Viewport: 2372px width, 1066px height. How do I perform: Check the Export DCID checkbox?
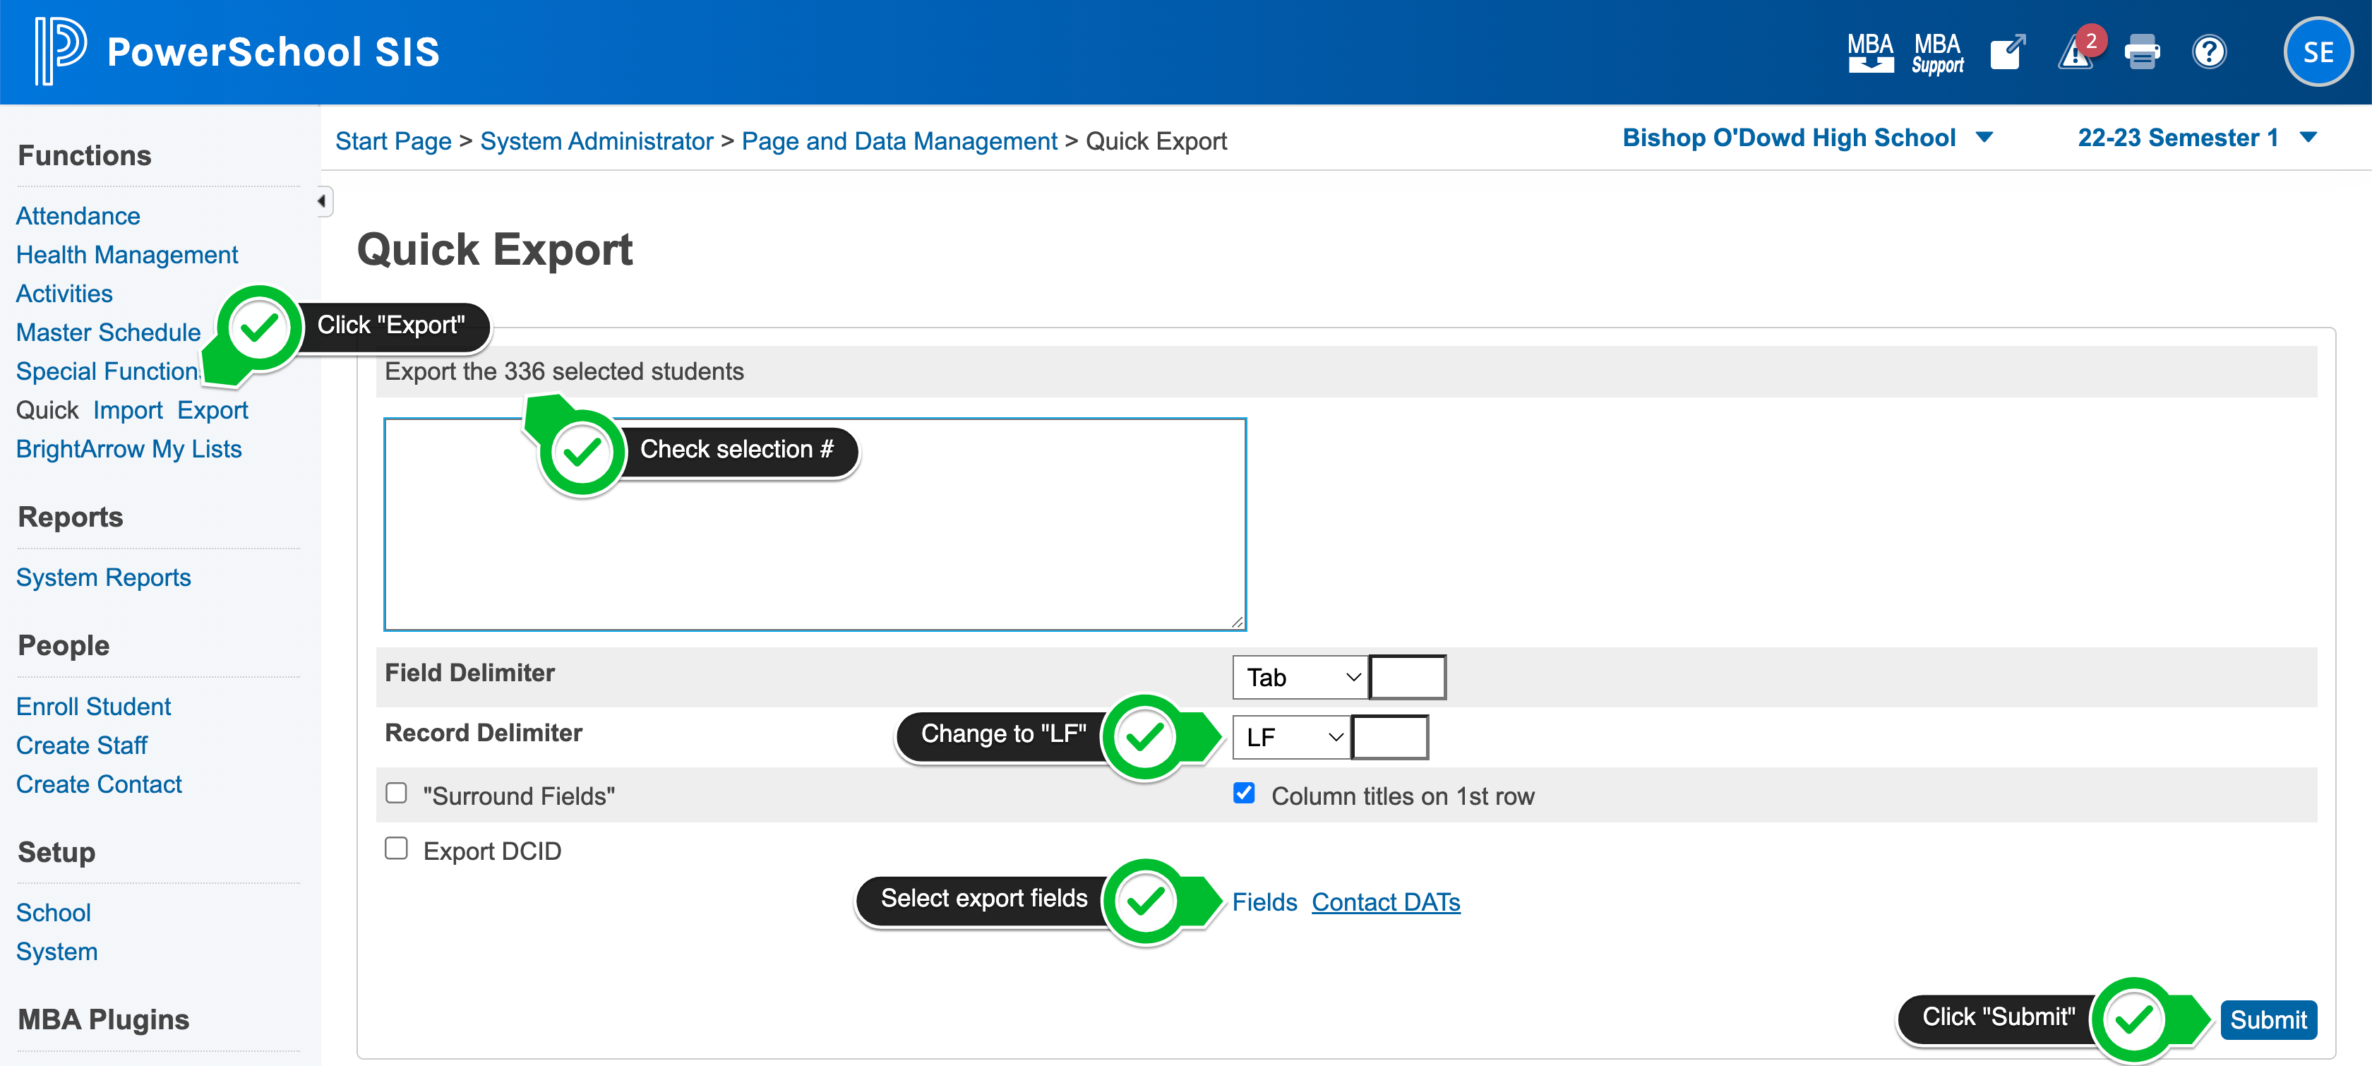[x=396, y=849]
